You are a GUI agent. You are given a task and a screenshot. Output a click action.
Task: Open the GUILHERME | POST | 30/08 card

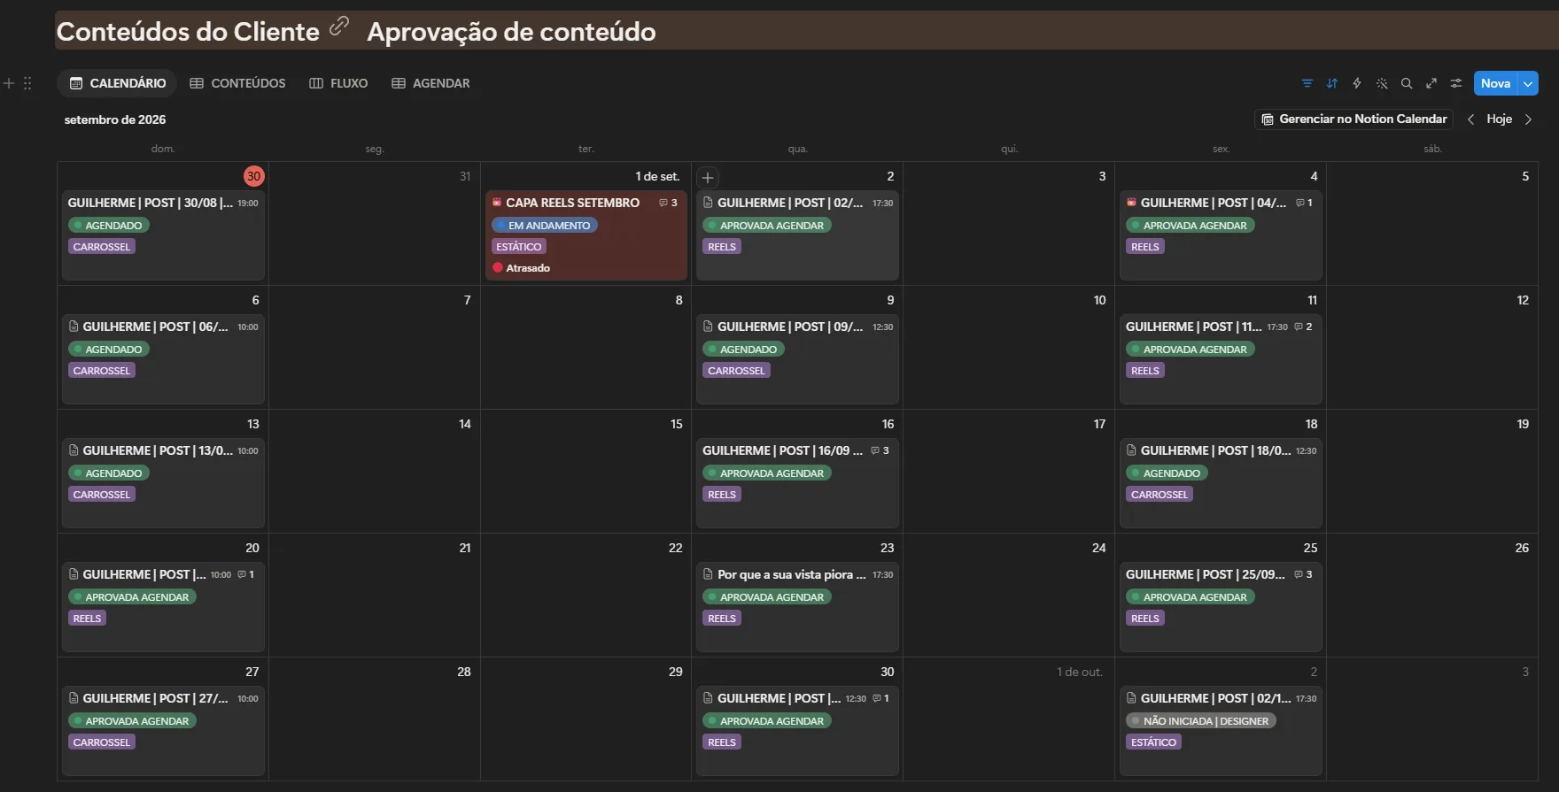[x=163, y=235]
